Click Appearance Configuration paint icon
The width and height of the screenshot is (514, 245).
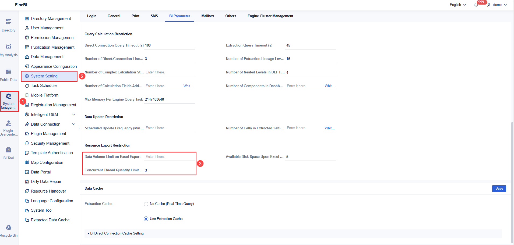click(27, 66)
